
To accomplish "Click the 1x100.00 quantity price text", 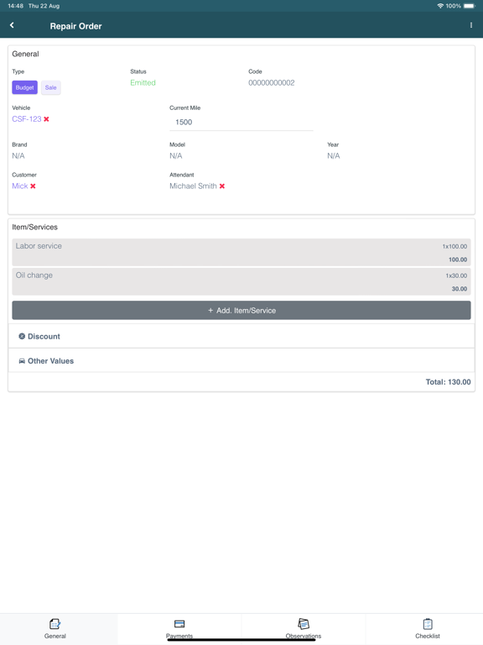I will pos(454,246).
